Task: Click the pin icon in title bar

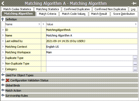Action: click(x=134, y=4)
